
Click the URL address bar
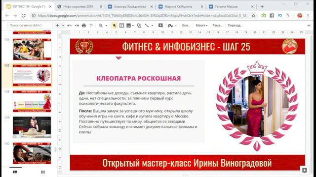pyautogui.click(x=142, y=15)
